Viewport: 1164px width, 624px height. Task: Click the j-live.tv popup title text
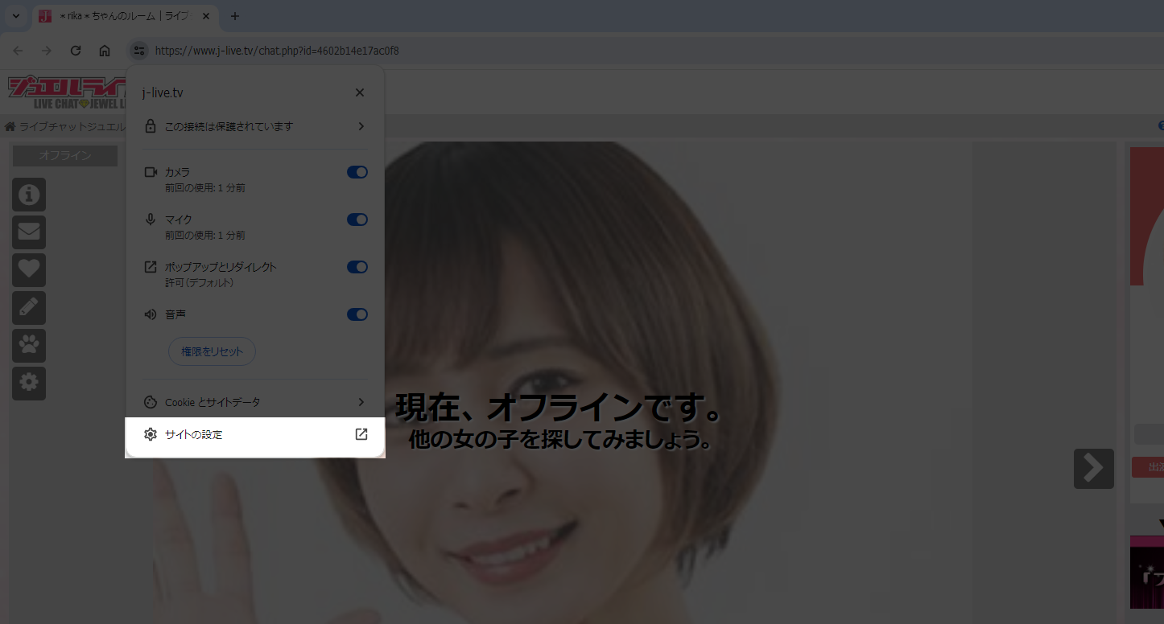[x=163, y=92]
